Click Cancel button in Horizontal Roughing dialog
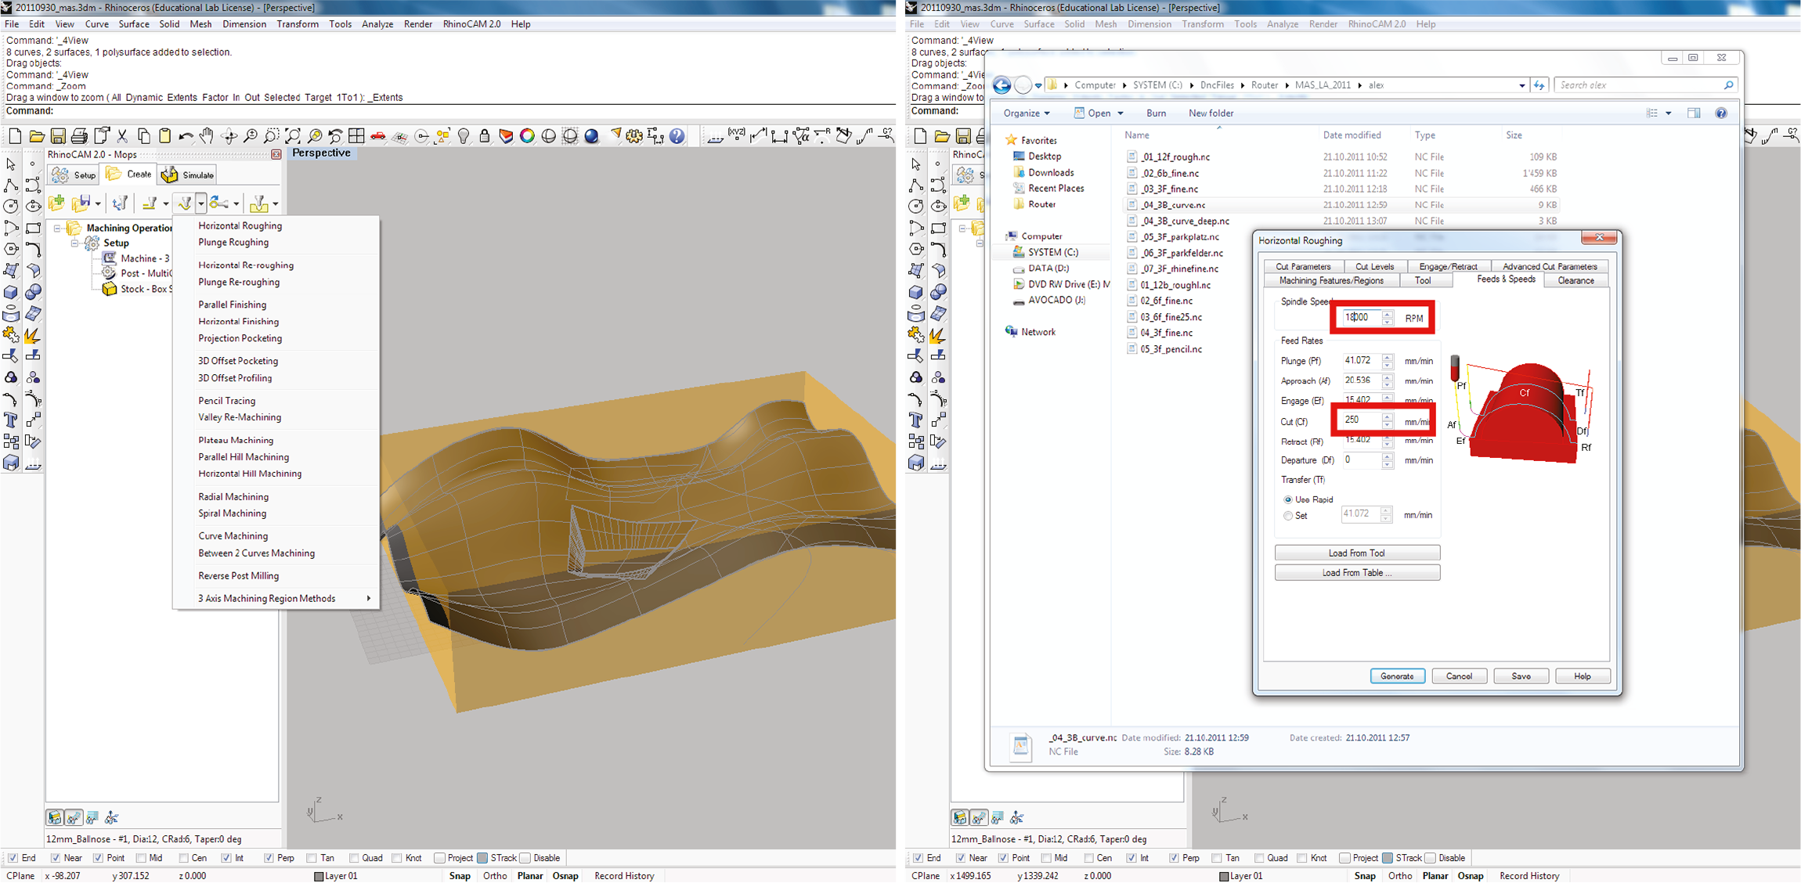The image size is (1801, 883). (1459, 676)
